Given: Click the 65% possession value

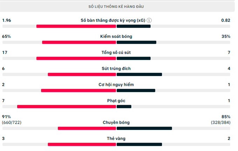Looking at the screenshot, I should (x=6, y=36).
